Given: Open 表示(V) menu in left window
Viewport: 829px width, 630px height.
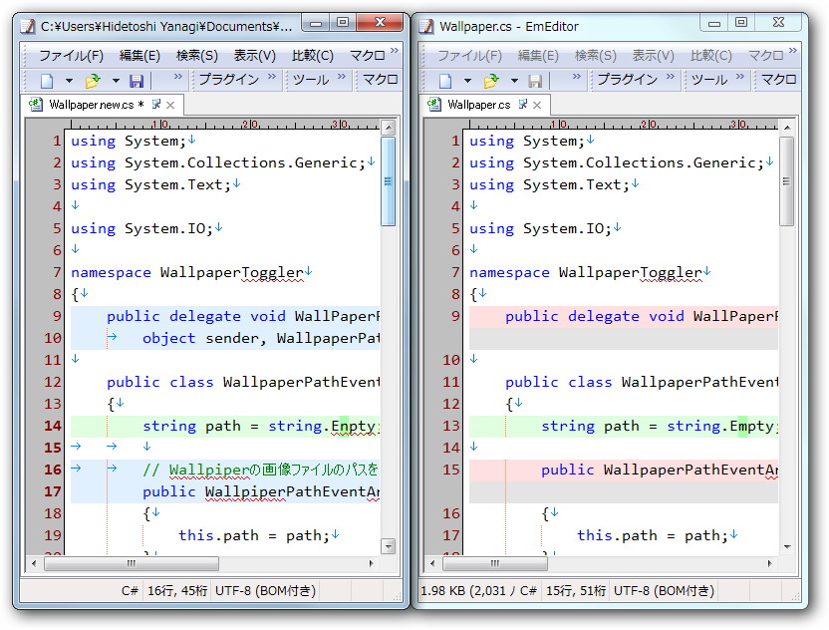Looking at the screenshot, I should (255, 56).
